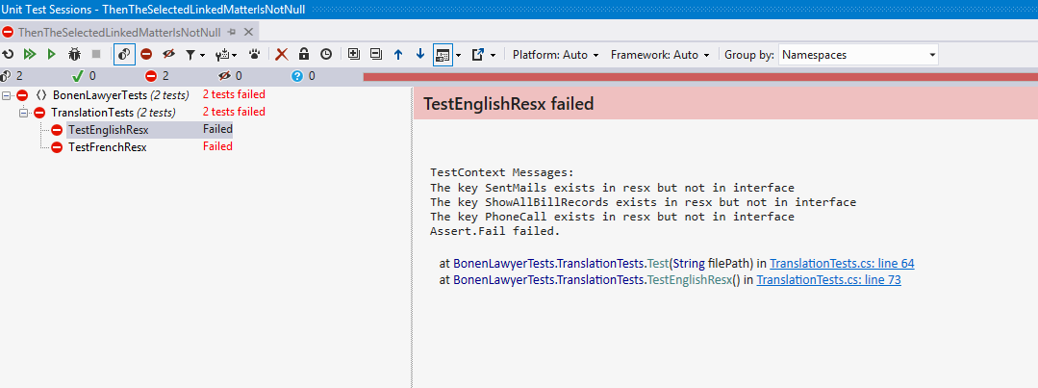Click TestEnglishResx method in stack trace

[689, 279]
